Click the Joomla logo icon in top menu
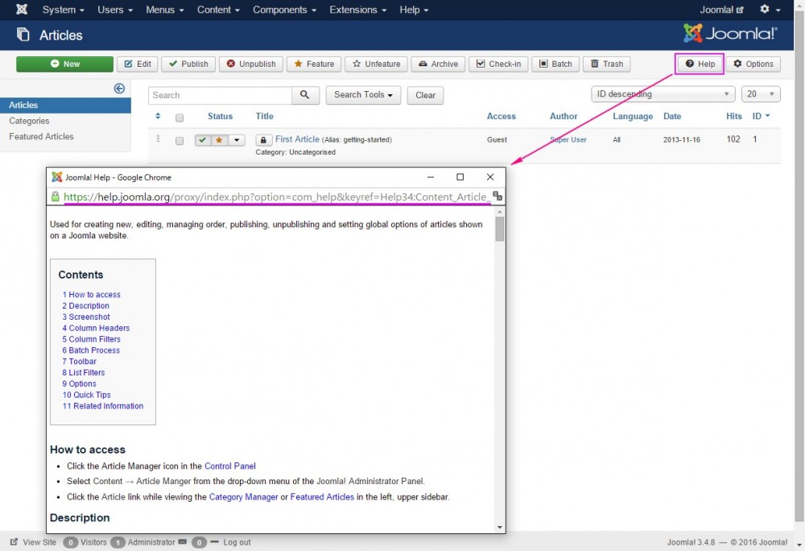Viewport: 805px width, 551px height. coord(22,10)
